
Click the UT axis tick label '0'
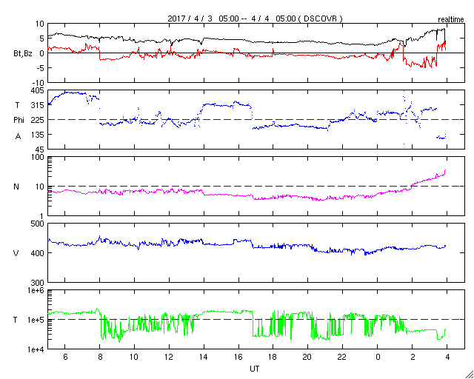(x=378, y=357)
